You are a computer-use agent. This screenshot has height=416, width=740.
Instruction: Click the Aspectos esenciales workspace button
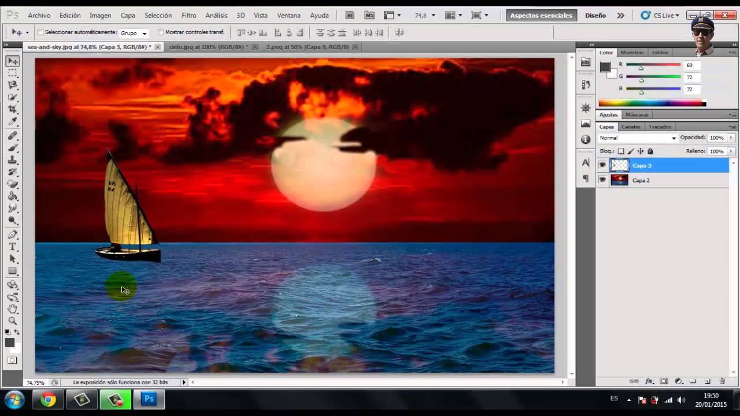[x=541, y=16]
